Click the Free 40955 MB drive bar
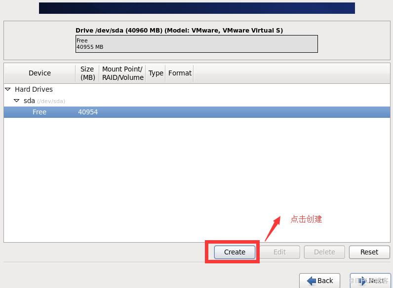The height and width of the screenshot is (288, 393). tap(196, 44)
